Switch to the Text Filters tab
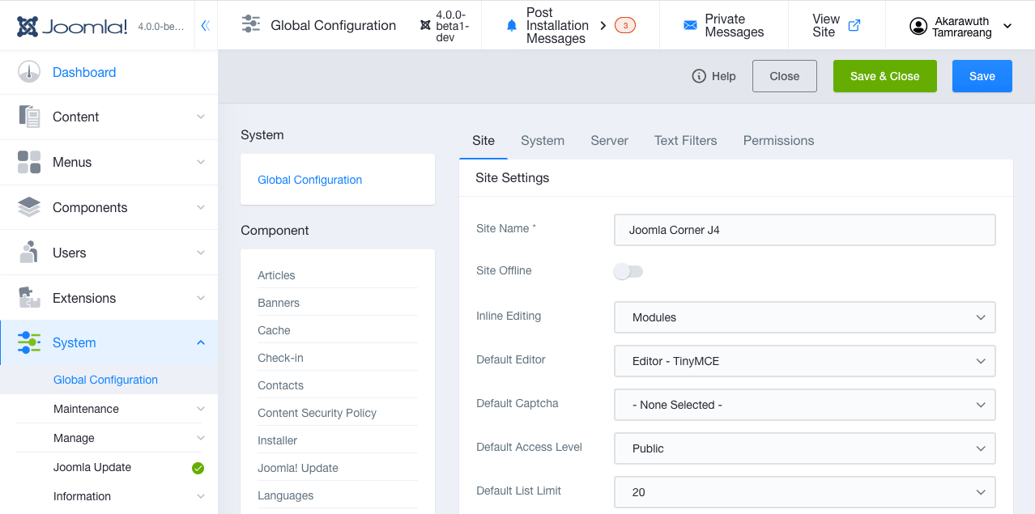Screen dimensions: 1035x514 click(x=686, y=140)
